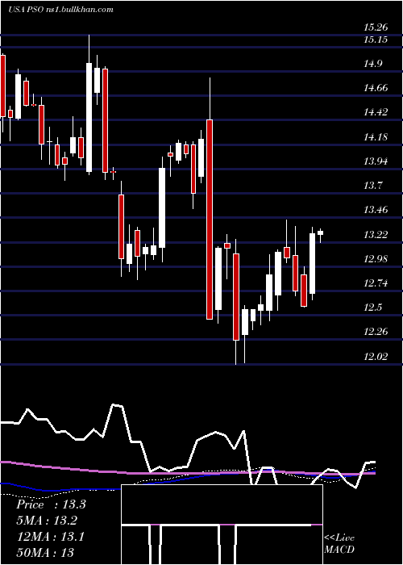Click the '5MA : 13.2' readout
The image size is (403, 565).
47,521
